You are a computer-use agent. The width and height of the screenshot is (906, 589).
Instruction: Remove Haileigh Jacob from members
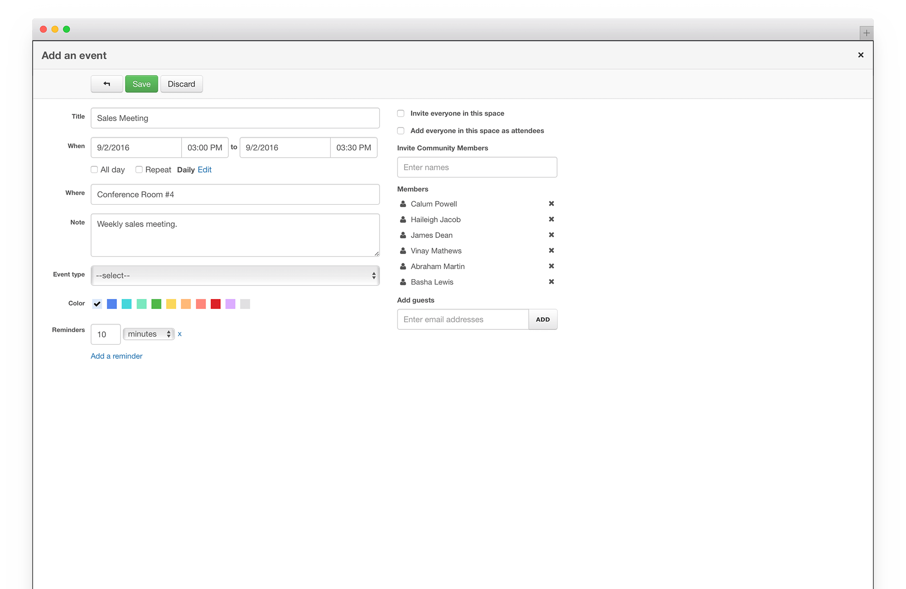(551, 219)
